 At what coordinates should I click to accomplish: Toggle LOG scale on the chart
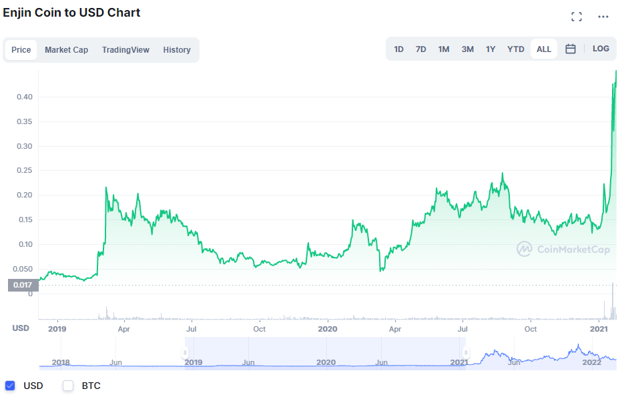tap(601, 49)
